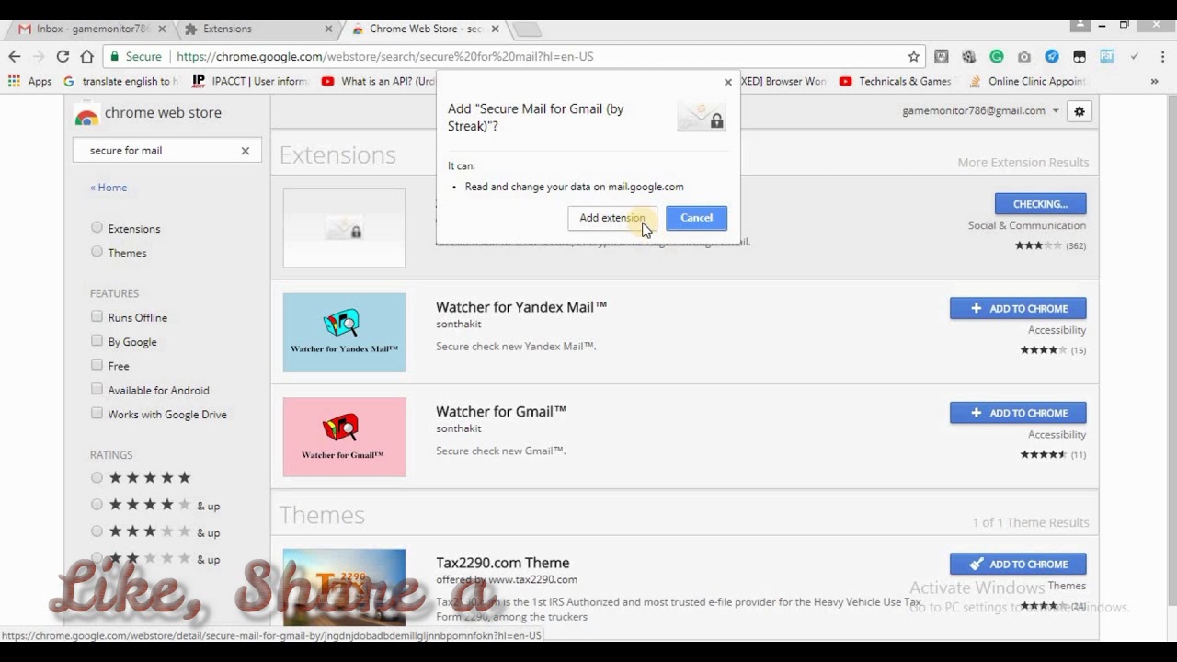The width and height of the screenshot is (1177, 662).
Task: Click the CHECKING... button
Action: (x=1040, y=203)
